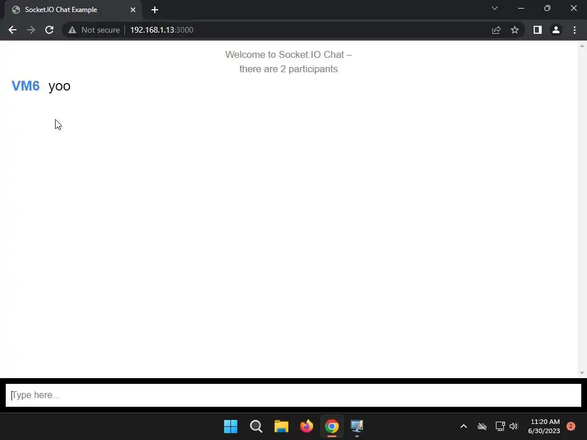587x440 pixels.
Task: Click the message text yoo
Action: tap(60, 86)
